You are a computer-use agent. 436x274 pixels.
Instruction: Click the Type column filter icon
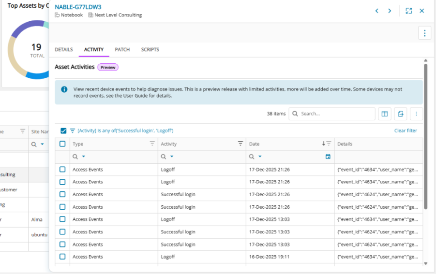(152, 144)
